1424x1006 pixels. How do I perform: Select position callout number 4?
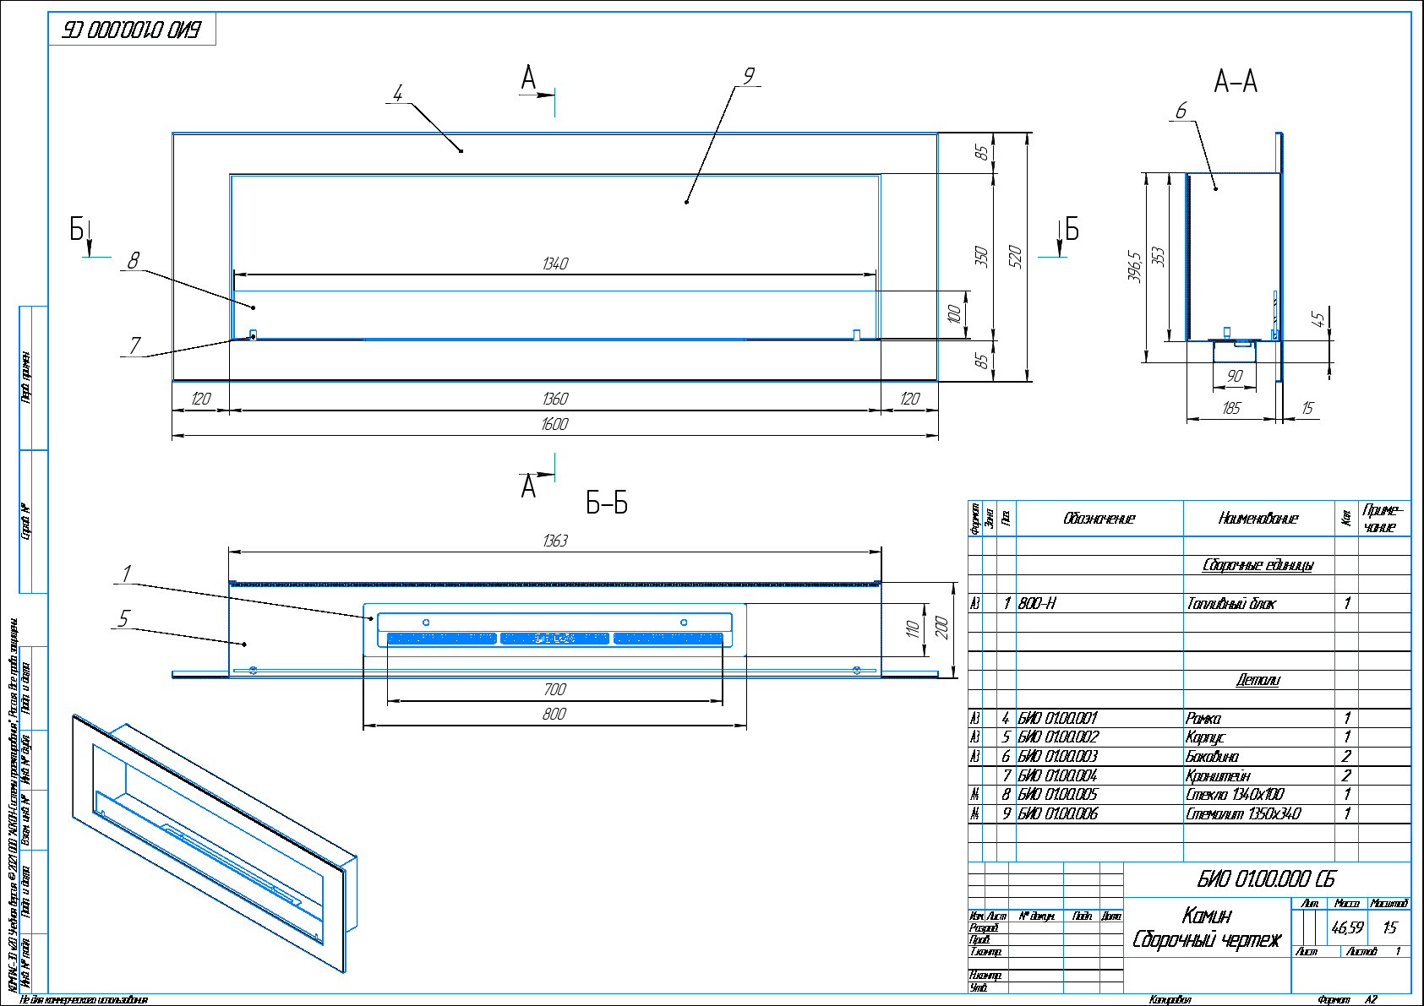[398, 93]
